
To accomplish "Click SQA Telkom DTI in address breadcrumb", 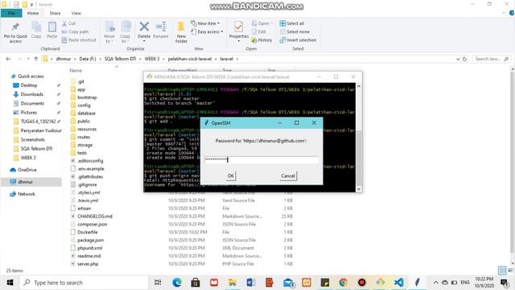I will (x=120, y=59).
